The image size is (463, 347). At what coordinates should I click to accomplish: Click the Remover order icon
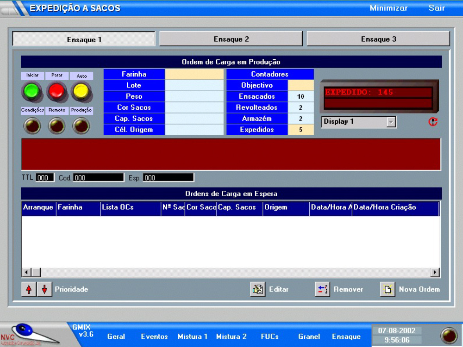click(x=322, y=290)
